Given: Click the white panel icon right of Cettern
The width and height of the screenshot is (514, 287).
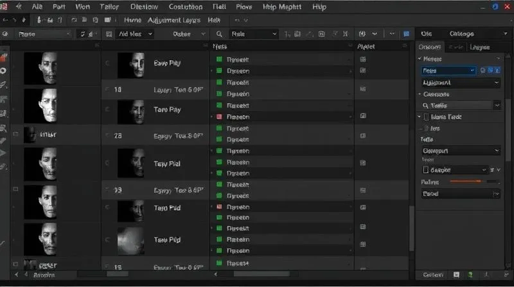Looking at the screenshot, I should (456, 275).
